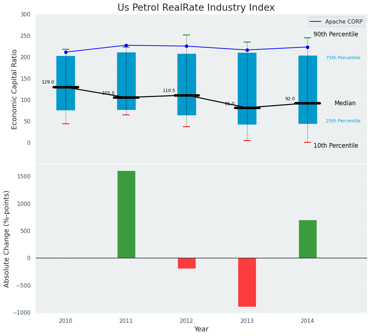The width and height of the screenshot is (371, 336).
Task: Click the green 2014 absolute change bar
Action: click(307, 239)
